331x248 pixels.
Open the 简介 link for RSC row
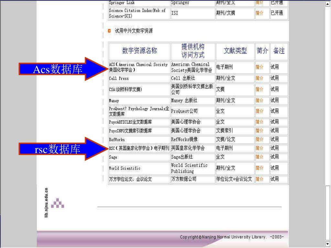(x=260, y=148)
